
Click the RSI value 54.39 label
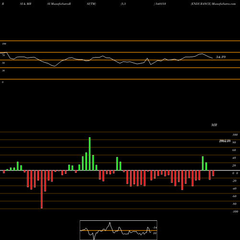point(221,57)
